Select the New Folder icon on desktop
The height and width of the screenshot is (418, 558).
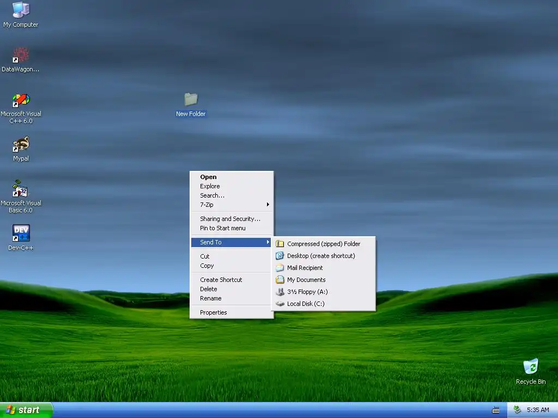point(191,99)
